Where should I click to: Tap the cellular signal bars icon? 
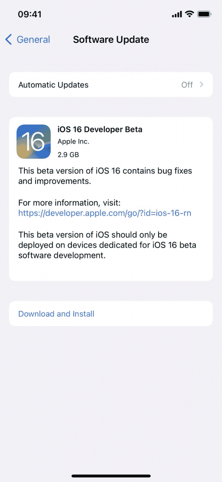(177, 15)
